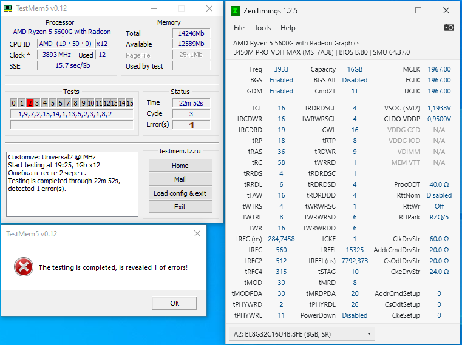
Task: Click the AMD Ryzen 5 5600G processor name
Action: (62, 32)
